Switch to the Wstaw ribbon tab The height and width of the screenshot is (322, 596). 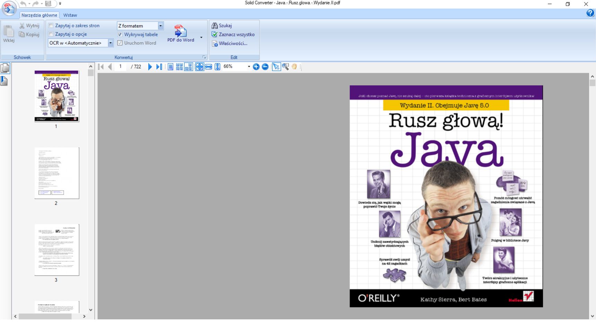tap(70, 15)
